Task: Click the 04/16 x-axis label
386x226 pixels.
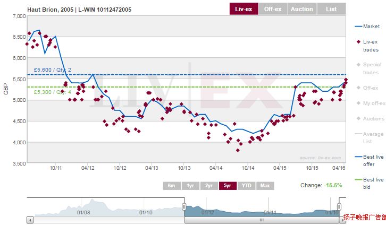Action: tap(339, 168)
